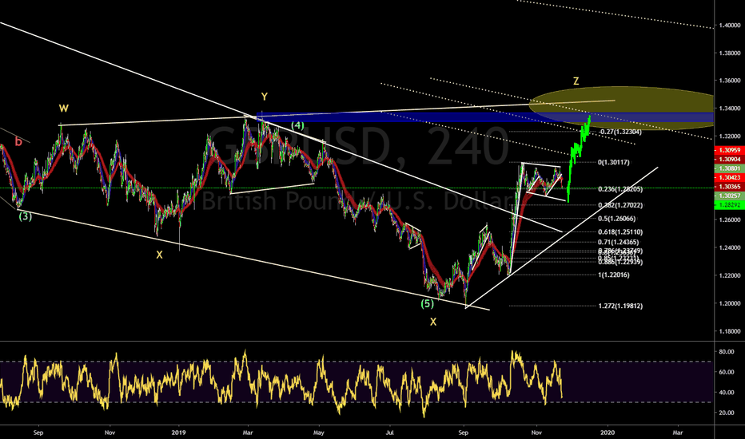Select the yellow Y wave label

263,97
